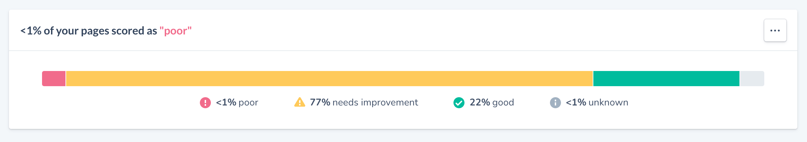Select the green good bar segment
The height and width of the screenshot is (142, 807).
pyautogui.click(x=666, y=79)
